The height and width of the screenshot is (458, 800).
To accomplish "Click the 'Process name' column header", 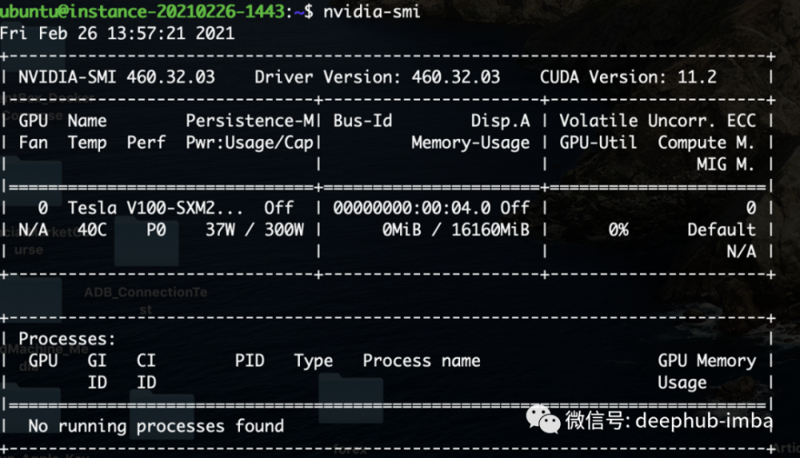I will [x=421, y=360].
